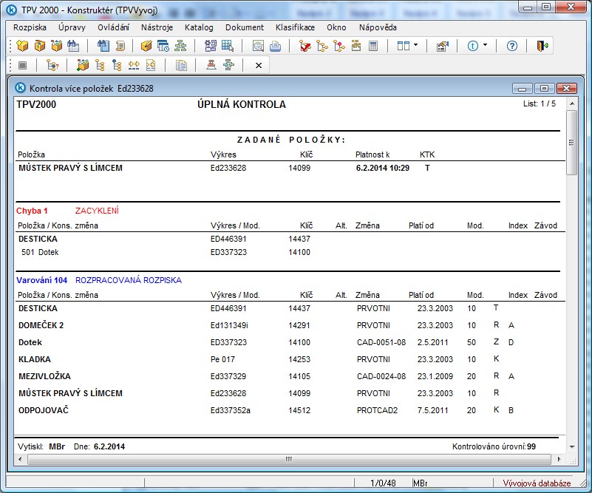
Task: Click the DOMEČEK 2 row name
Action: 41,325
